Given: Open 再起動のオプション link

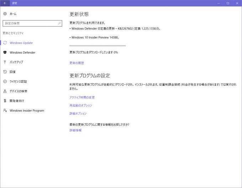Looking at the screenshot, I should coord(81,105).
